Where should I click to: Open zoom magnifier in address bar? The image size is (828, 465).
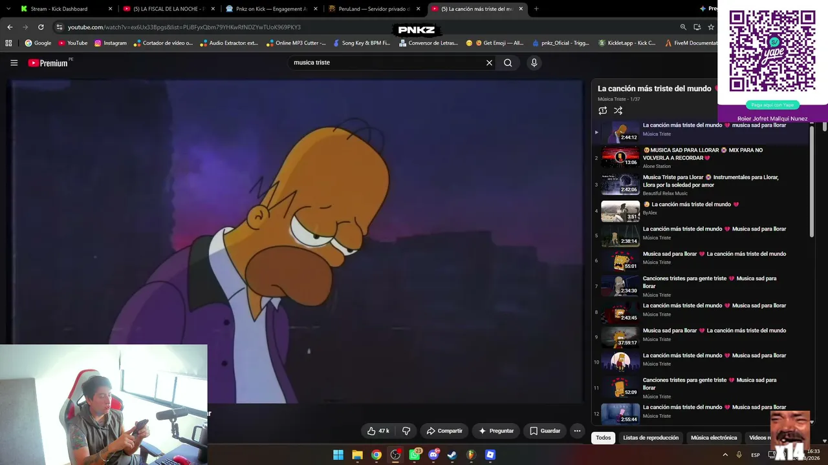coord(683,27)
